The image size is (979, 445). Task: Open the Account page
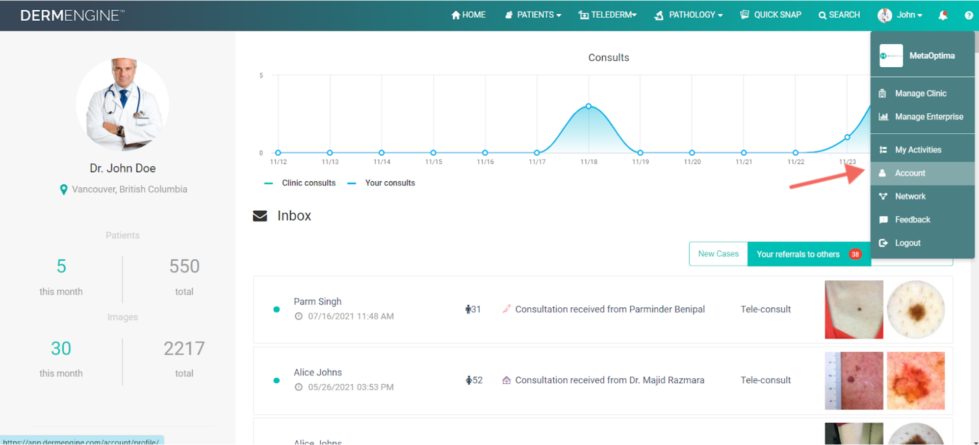(x=922, y=174)
